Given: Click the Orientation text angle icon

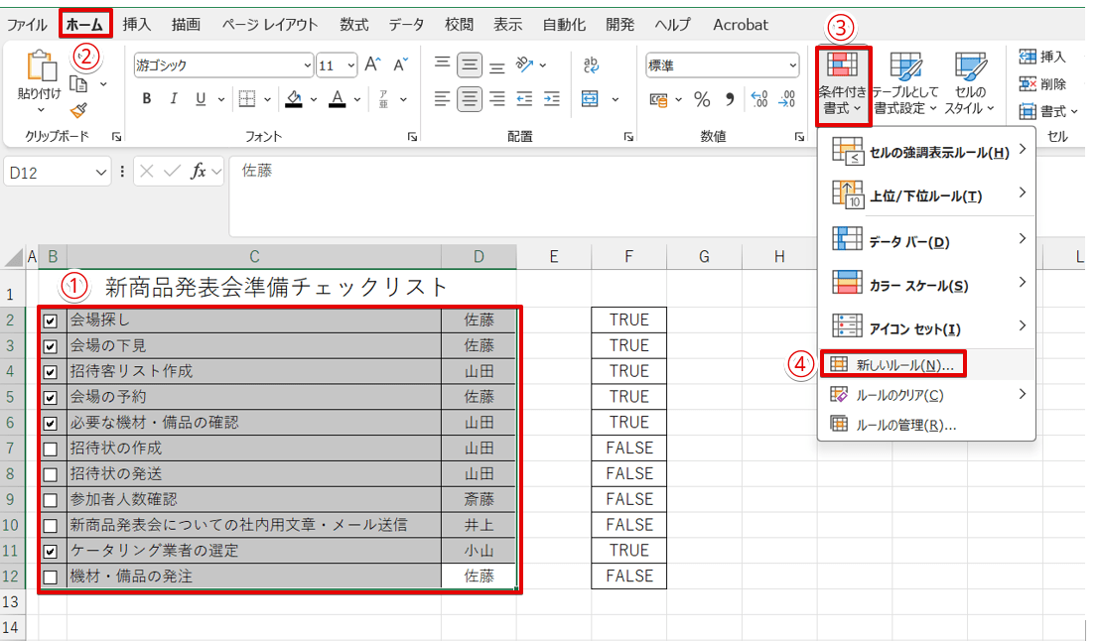Looking at the screenshot, I should (524, 65).
